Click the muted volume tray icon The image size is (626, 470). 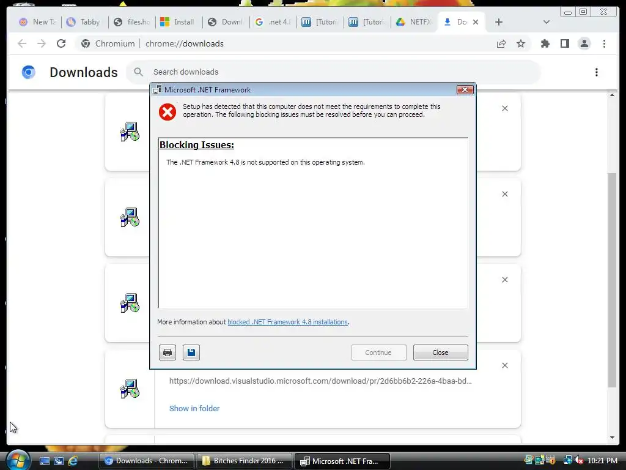pos(579,460)
